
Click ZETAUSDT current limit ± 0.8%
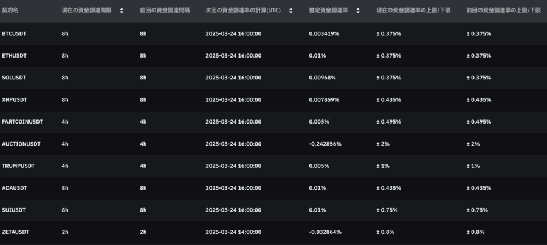pyautogui.click(x=385, y=232)
